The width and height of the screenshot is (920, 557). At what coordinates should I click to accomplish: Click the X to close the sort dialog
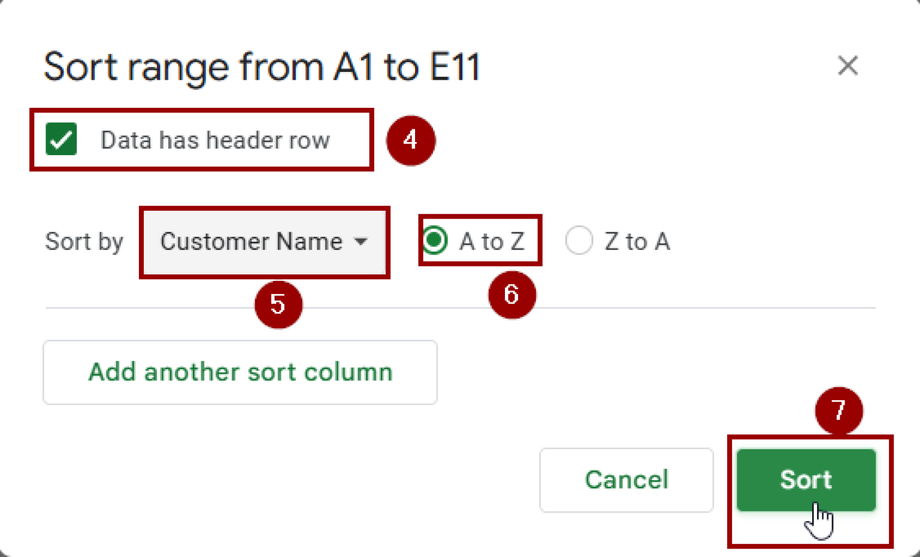click(848, 66)
